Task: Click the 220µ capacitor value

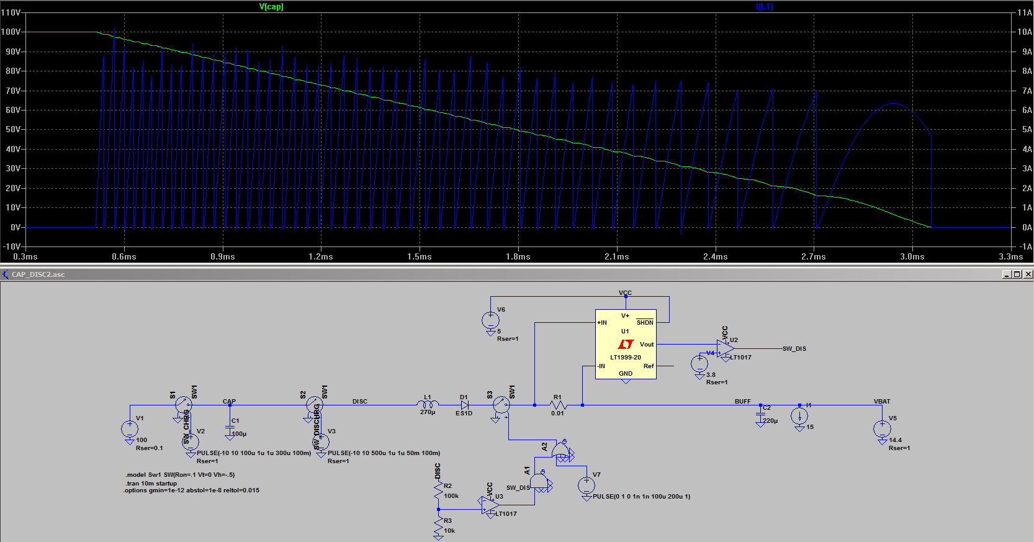Action: coord(770,421)
